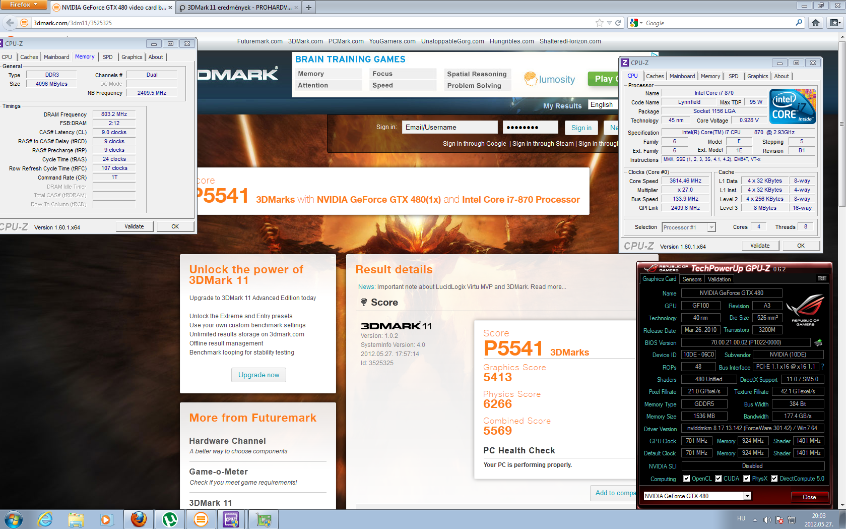Open the PCMark.com link

pyautogui.click(x=346, y=41)
